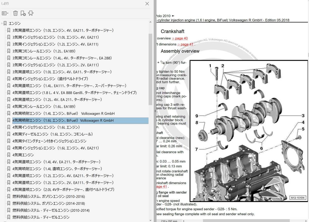Open the plain 4気筒エンジン bookmark

click(x=23, y=155)
